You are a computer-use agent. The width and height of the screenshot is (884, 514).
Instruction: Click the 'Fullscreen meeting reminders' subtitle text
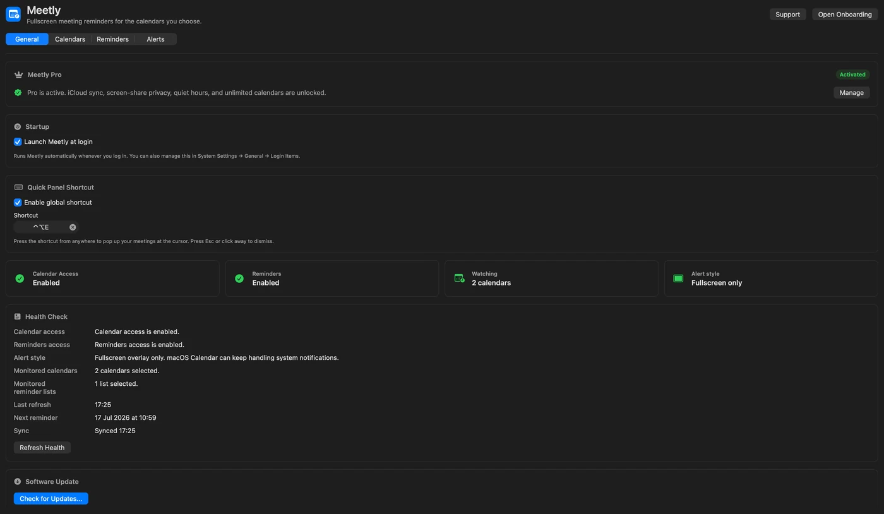pyautogui.click(x=114, y=21)
